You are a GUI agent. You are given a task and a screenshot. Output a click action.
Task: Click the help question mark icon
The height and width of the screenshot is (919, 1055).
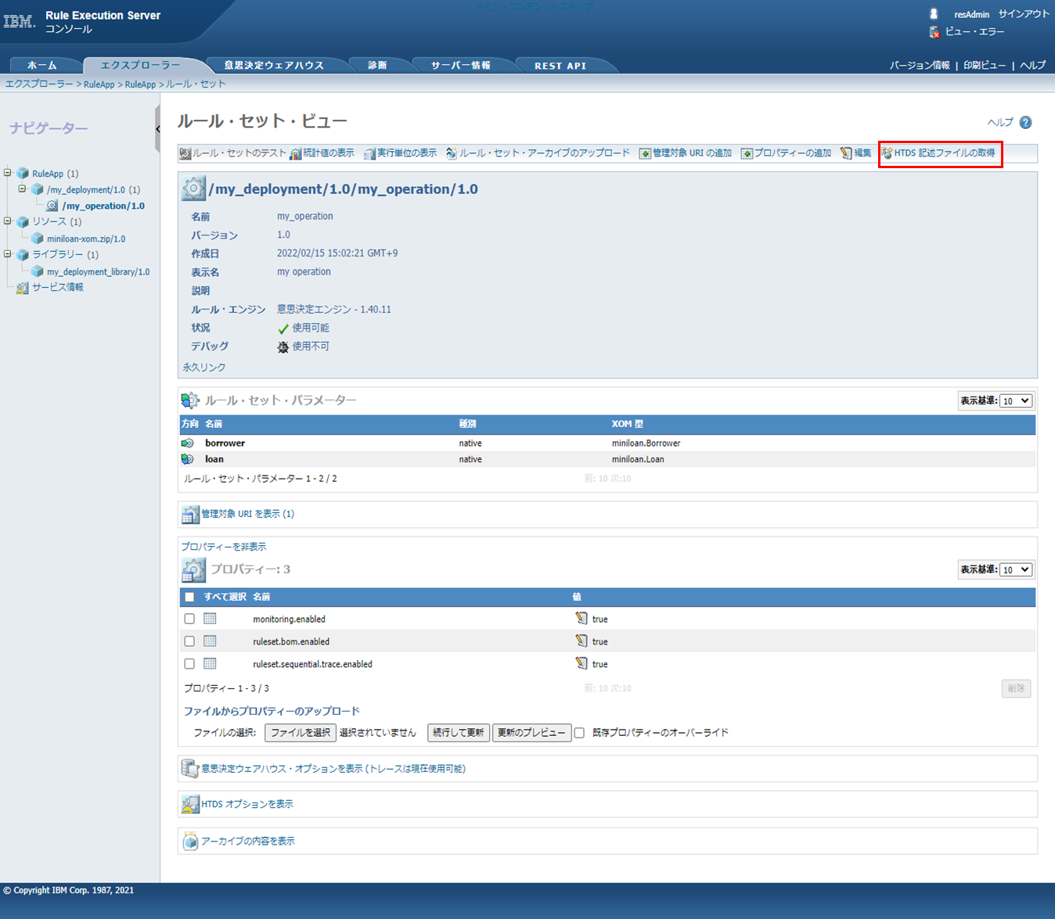click(x=1025, y=122)
